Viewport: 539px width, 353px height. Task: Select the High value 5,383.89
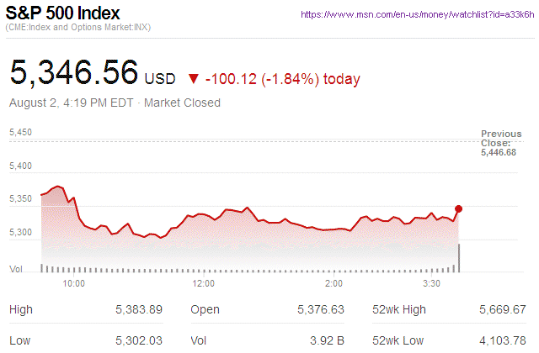click(x=138, y=310)
